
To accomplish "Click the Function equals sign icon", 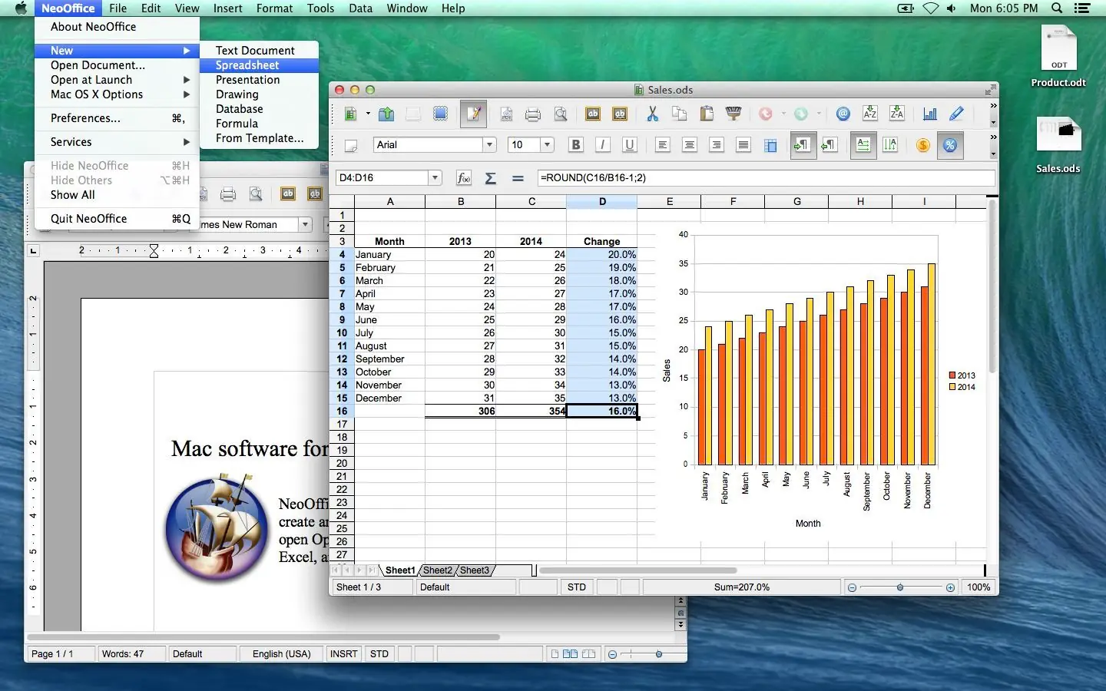I will 518,178.
